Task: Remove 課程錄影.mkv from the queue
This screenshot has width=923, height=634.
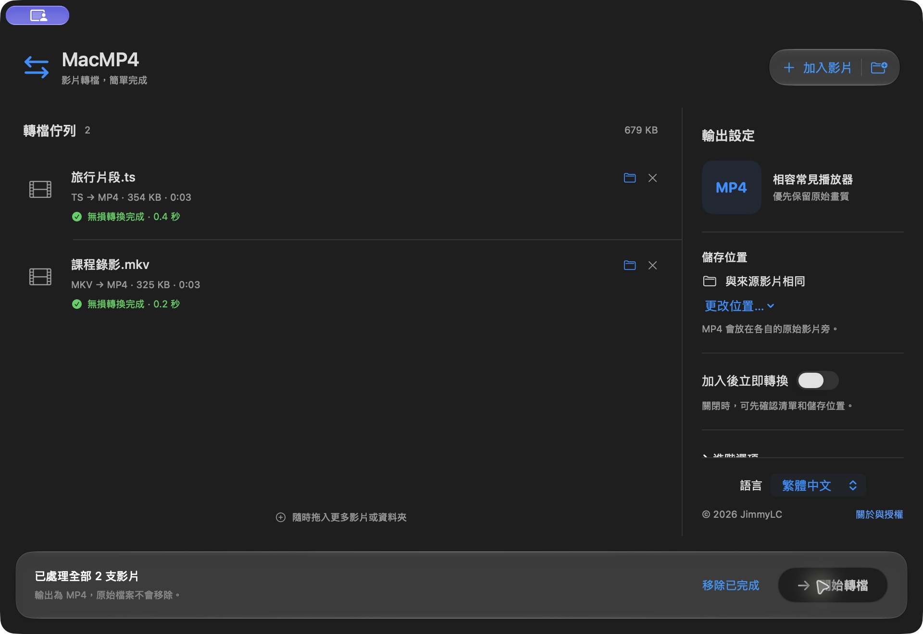Action: pyautogui.click(x=652, y=265)
